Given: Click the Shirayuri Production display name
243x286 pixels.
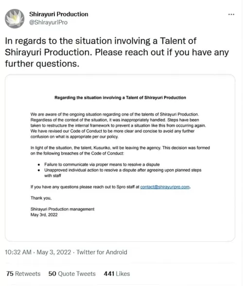Looking at the screenshot, I should (x=59, y=14).
